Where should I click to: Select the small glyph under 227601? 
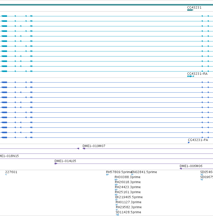click(x=6, y=175)
